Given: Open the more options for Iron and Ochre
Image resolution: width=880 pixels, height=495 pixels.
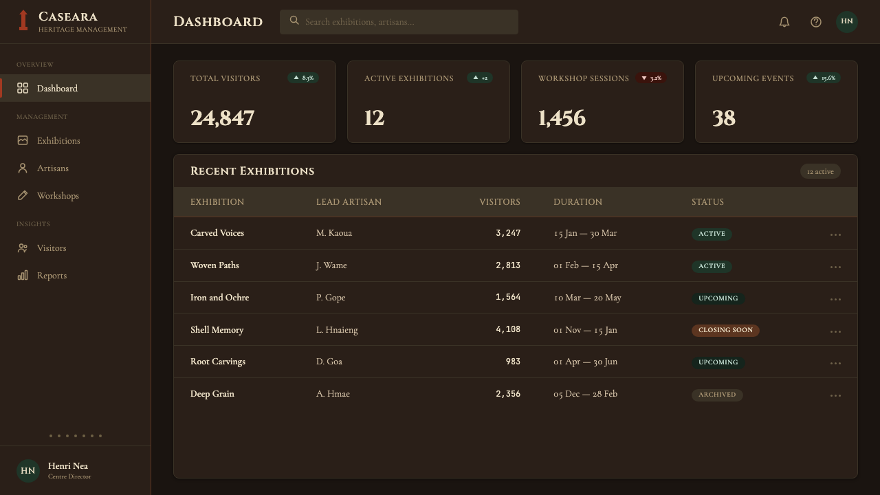Looking at the screenshot, I should (x=835, y=299).
